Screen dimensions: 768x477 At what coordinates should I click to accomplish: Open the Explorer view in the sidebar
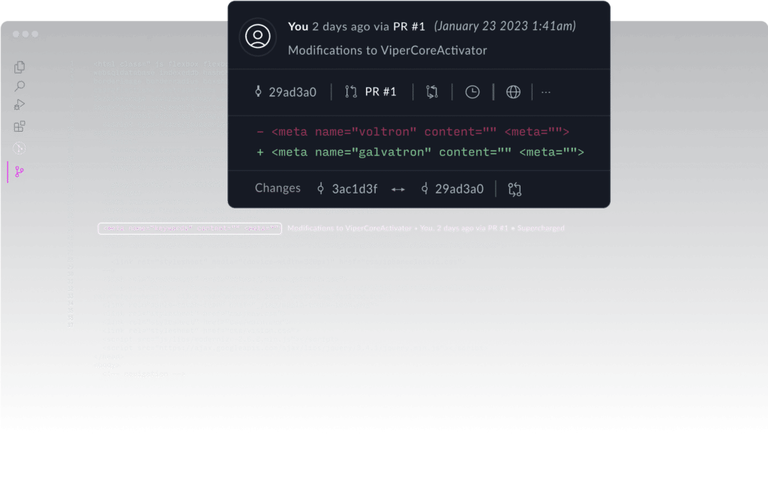tap(19, 66)
